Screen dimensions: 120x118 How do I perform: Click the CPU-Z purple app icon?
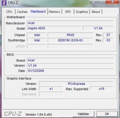click(x=4, y=3)
